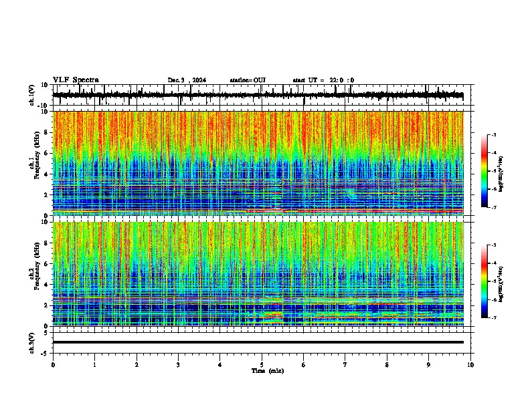Click the date "Dec. 3 , 2024"

[187, 80]
